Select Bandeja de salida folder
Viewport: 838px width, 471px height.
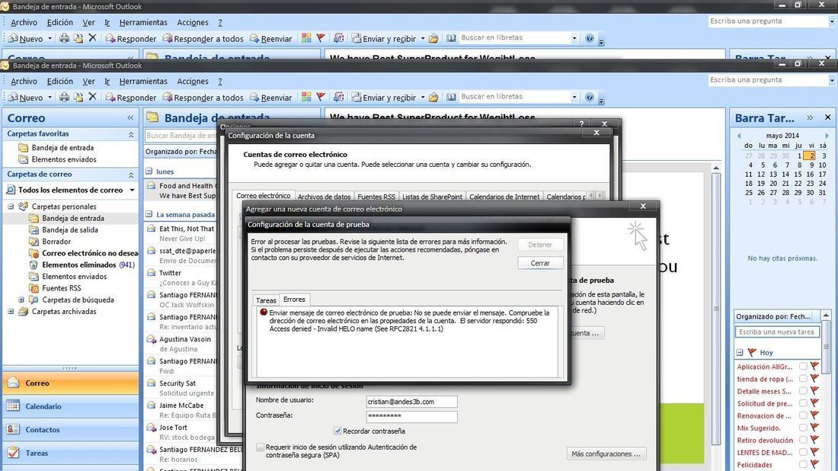[70, 230]
